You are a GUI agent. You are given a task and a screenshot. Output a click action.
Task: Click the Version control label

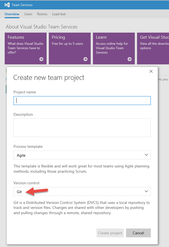click(x=26, y=183)
